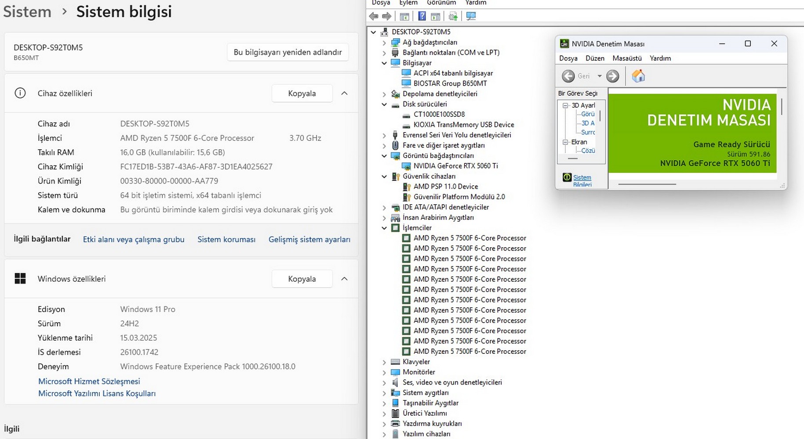
Task: Click the update driver software toolbar icon
Action: pos(453,16)
